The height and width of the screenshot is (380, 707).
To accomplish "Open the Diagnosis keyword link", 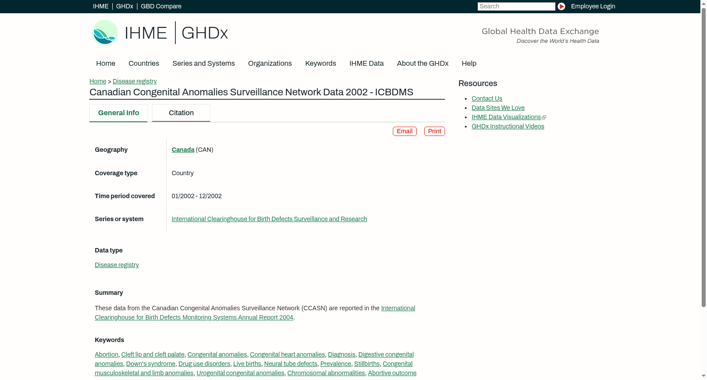I will [x=342, y=355].
